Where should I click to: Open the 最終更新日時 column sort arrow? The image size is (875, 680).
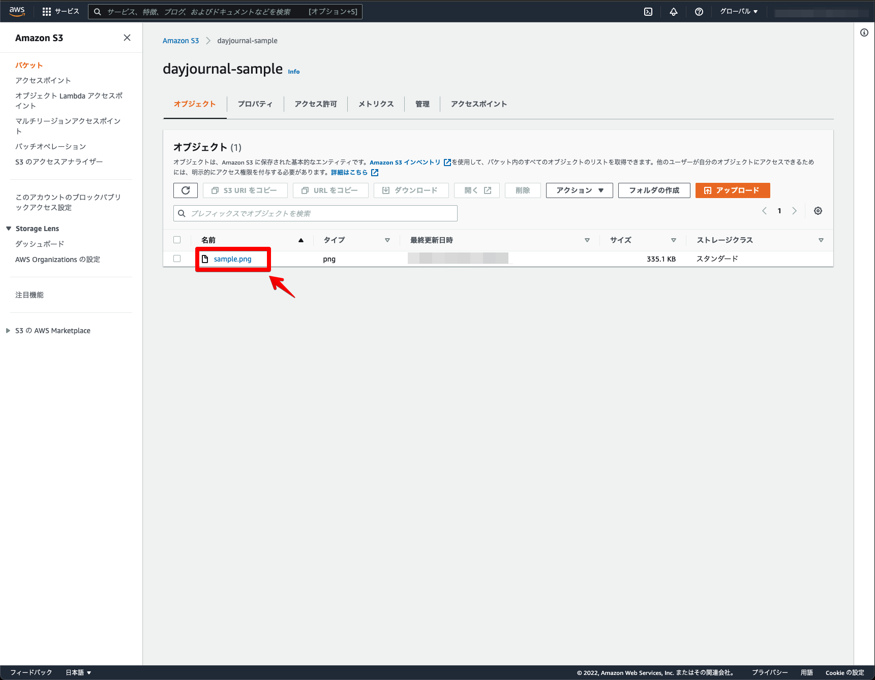[x=587, y=240]
